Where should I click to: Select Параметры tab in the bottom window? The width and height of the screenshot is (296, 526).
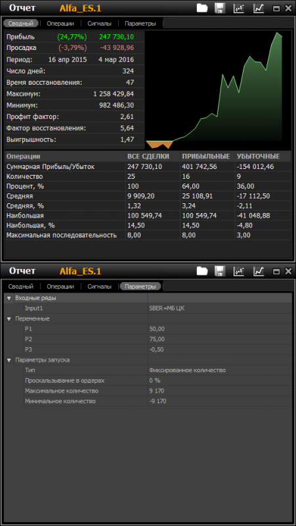(140, 287)
